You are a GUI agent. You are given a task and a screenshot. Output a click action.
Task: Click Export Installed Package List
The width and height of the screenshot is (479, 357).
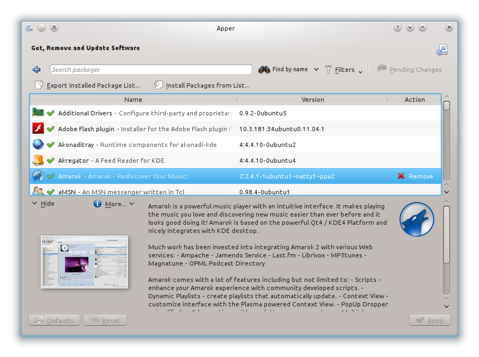coord(87,85)
